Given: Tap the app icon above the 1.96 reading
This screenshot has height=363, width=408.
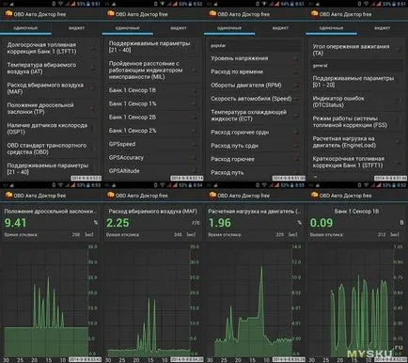Looking at the screenshot, I should [x=212, y=195].
